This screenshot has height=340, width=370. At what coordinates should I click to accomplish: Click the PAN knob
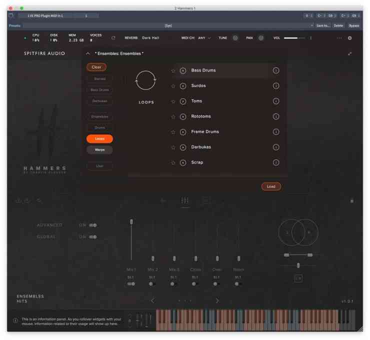(x=260, y=38)
